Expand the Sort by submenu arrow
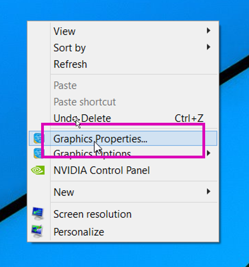Image resolution: width=249 pixels, height=267 pixels. (208, 47)
